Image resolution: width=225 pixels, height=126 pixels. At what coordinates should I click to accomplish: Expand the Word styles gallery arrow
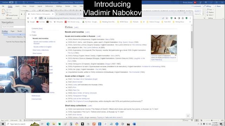203,14
